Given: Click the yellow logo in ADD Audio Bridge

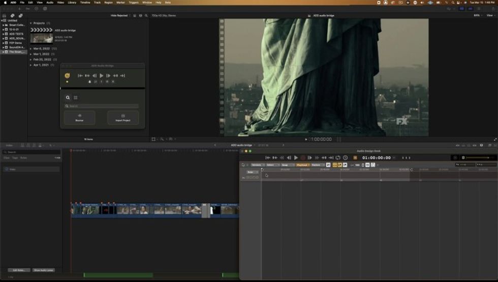Looking at the screenshot, I should [67, 76].
